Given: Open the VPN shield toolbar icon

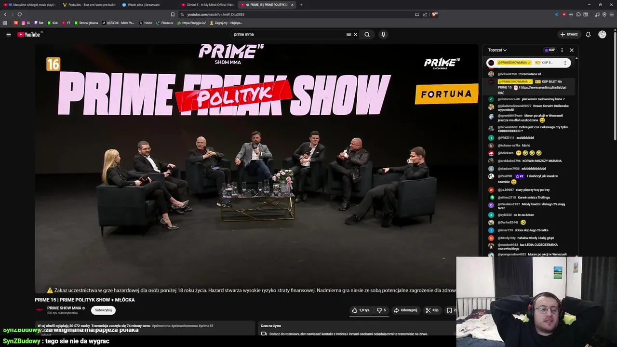Looking at the screenshot, I should pos(604,14).
